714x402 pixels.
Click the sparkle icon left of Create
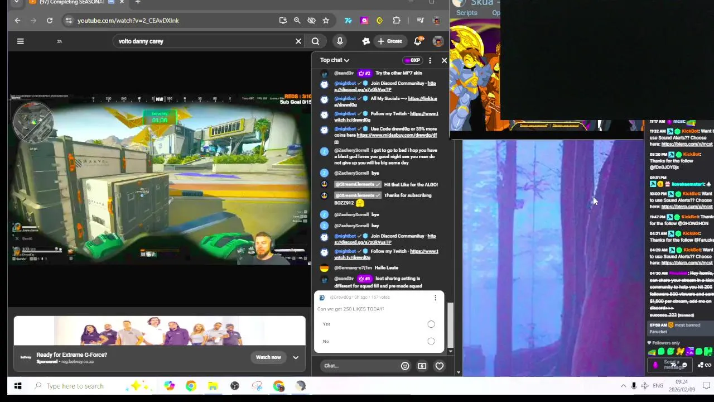click(366, 41)
